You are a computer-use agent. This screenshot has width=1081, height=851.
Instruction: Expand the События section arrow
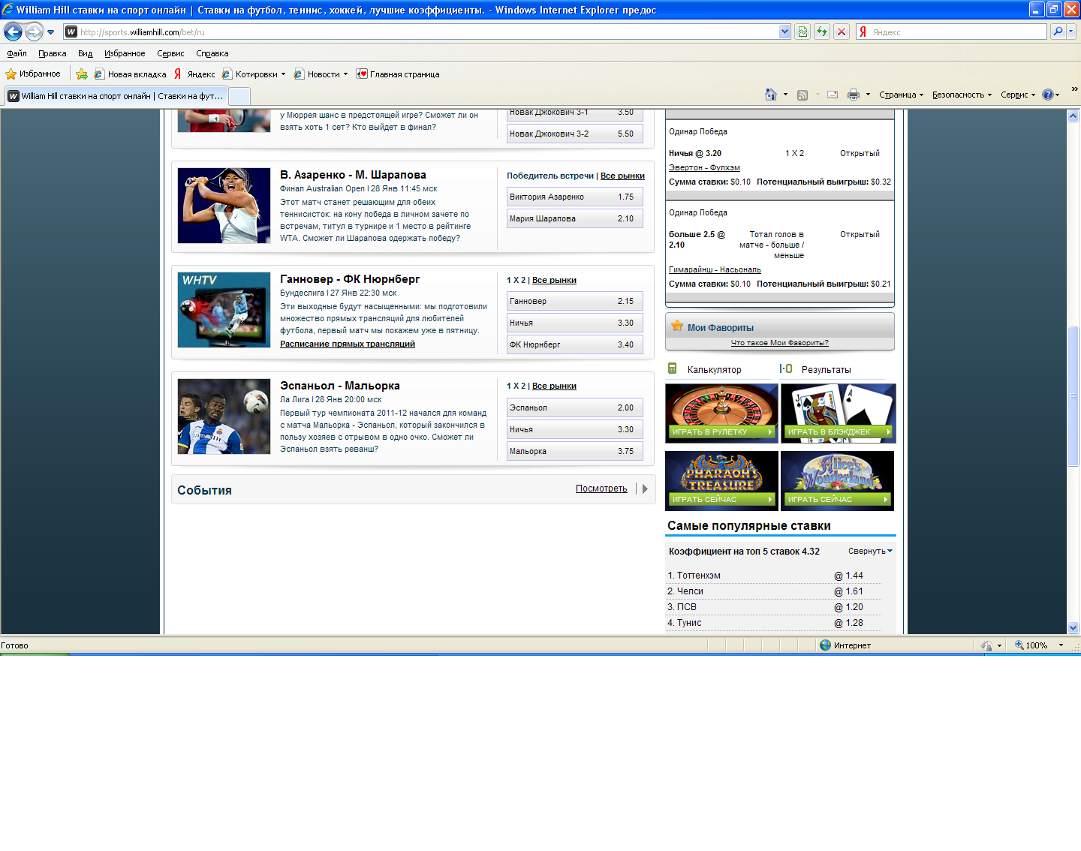[x=645, y=489]
